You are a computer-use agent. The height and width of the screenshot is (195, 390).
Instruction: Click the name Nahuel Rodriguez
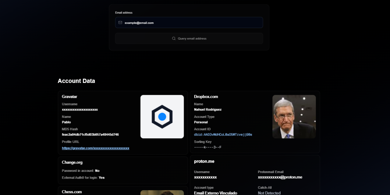pyautogui.click(x=208, y=109)
